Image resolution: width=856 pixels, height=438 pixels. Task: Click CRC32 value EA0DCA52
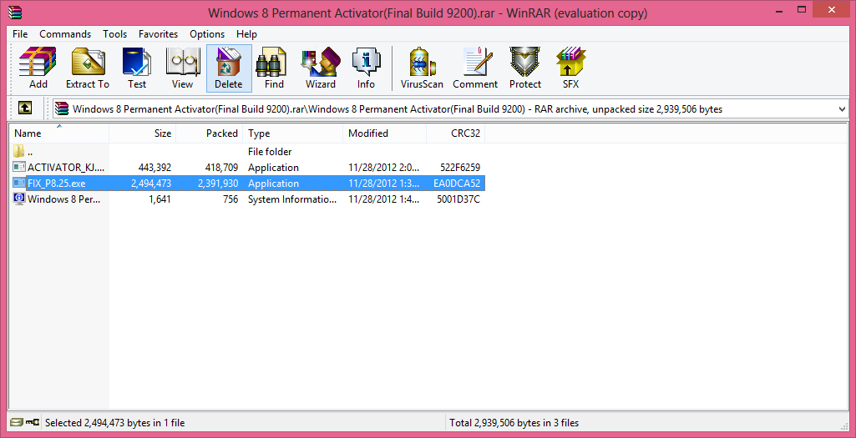457,184
